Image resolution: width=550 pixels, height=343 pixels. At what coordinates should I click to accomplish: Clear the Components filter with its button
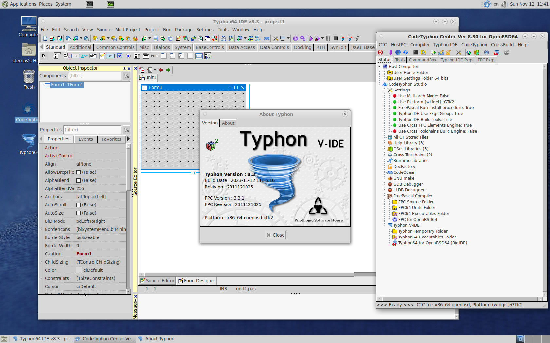pos(126,76)
